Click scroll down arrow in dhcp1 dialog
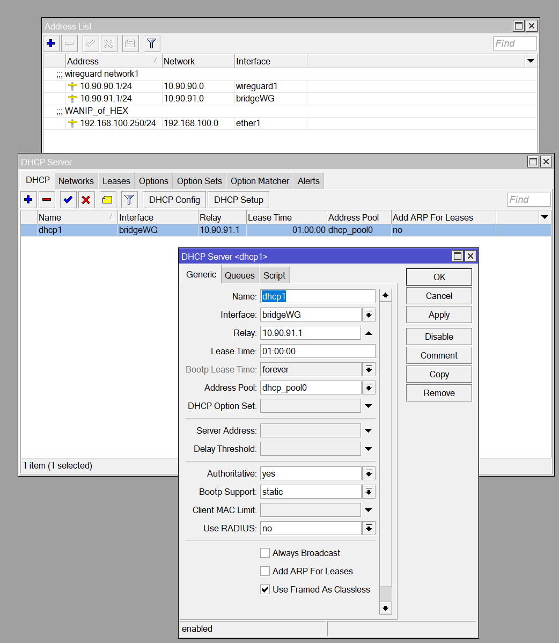Image resolution: width=559 pixels, height=643 pixels. point(385,608)
